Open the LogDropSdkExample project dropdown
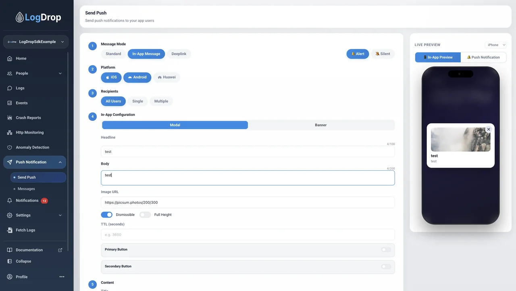Screen dimensions: 516x291 point(36,42)
